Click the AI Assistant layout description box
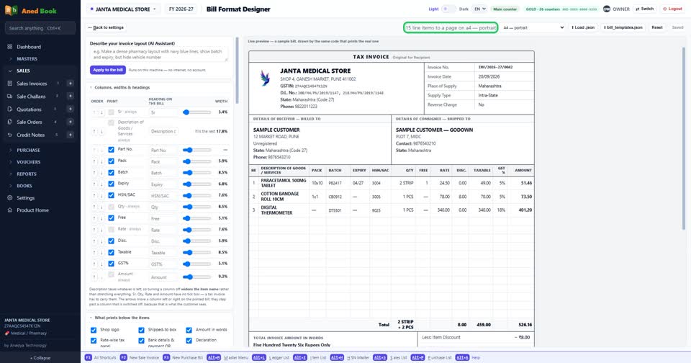 pos(158,55)
